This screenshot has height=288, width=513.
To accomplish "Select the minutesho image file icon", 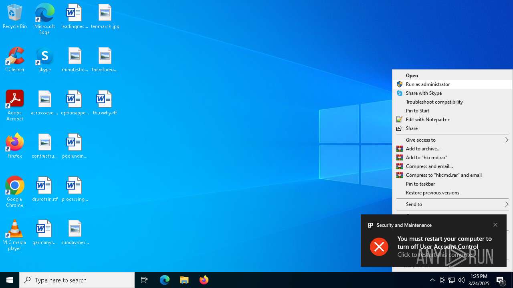I will click(x=75, y=60).
